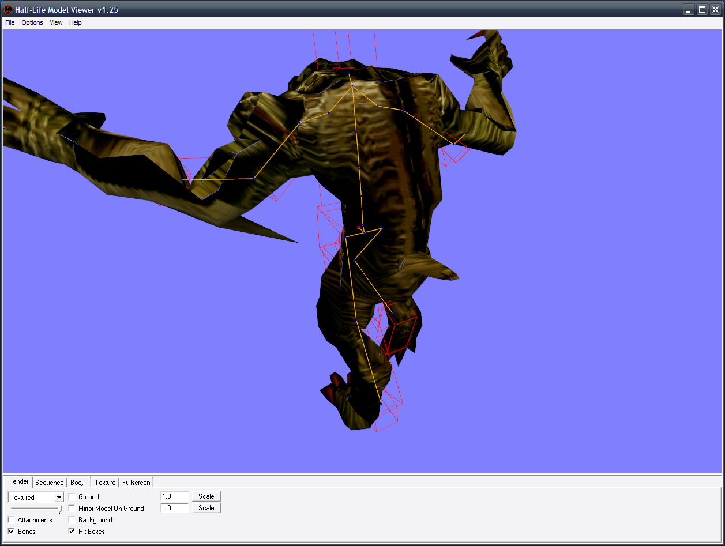Enable the Attachments checkbox
The image size is (725, 546).
[12, 519]
